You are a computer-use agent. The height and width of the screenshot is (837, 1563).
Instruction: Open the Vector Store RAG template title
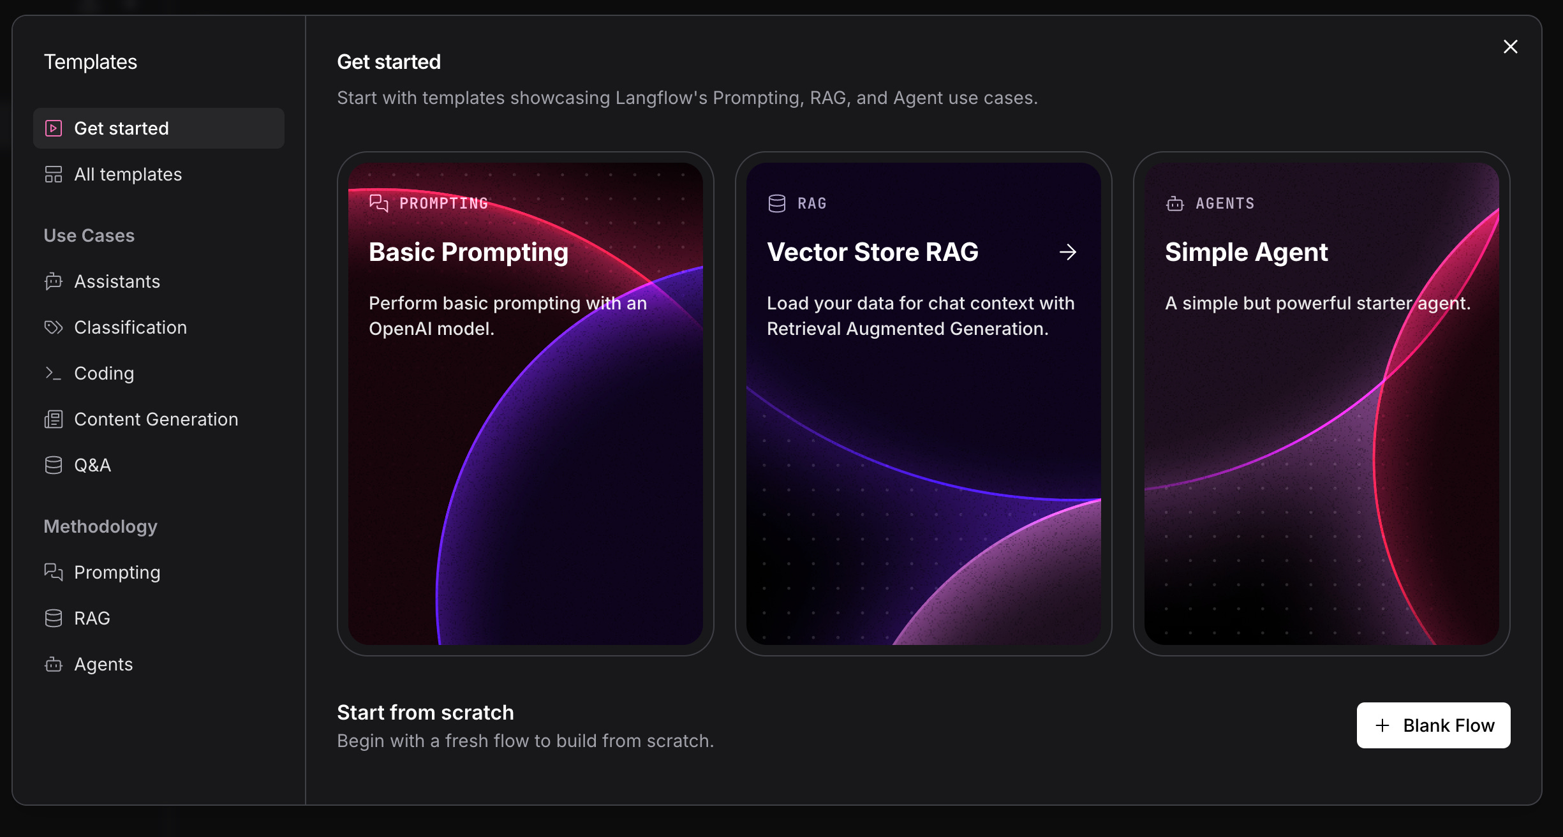pyautogui.click(x=872, y=253)
